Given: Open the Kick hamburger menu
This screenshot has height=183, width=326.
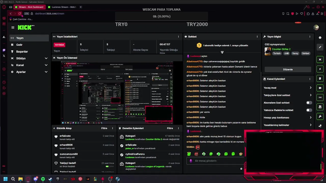Looking at the screenshot, I should point(13,27).
